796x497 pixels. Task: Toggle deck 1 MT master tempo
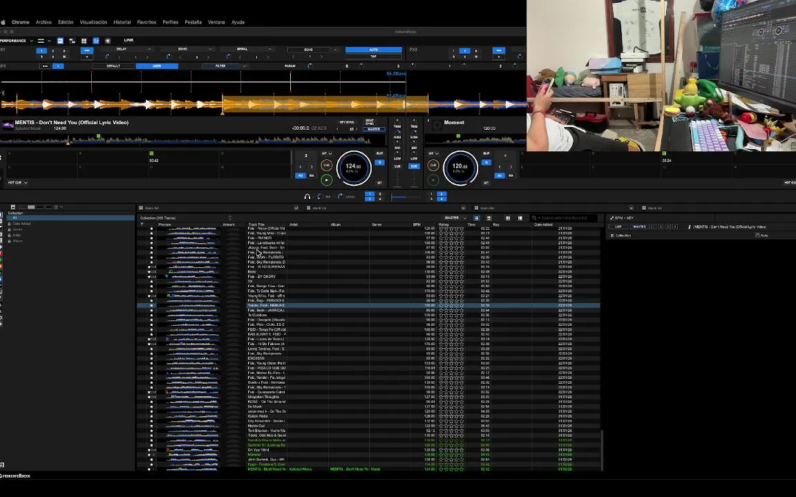(379, 182)
